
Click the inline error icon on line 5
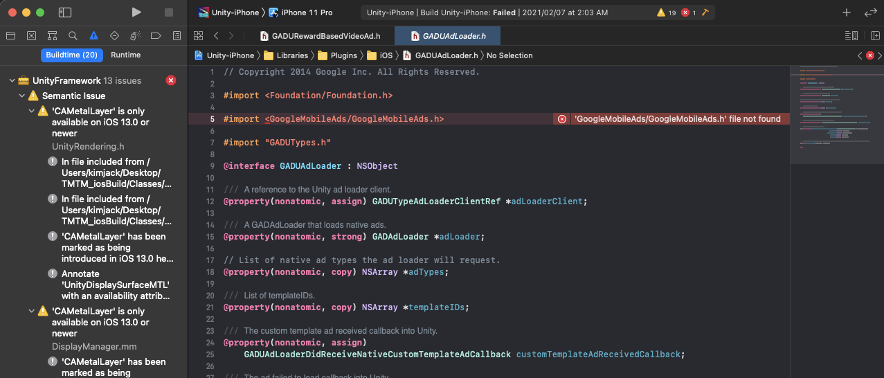pos(562,119)
